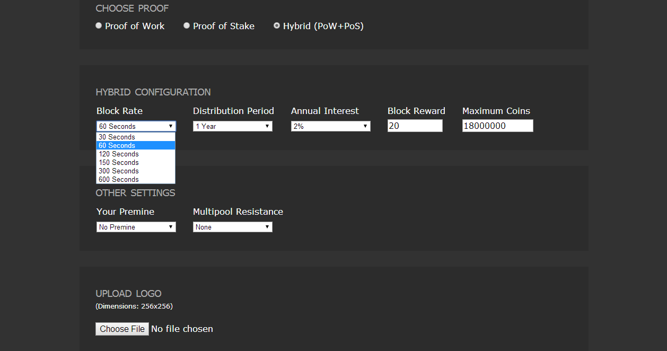This screenshot has height=351, width=667.
Task: Open the Distribution Period dropdown
Action: click(x=232, y=126)
